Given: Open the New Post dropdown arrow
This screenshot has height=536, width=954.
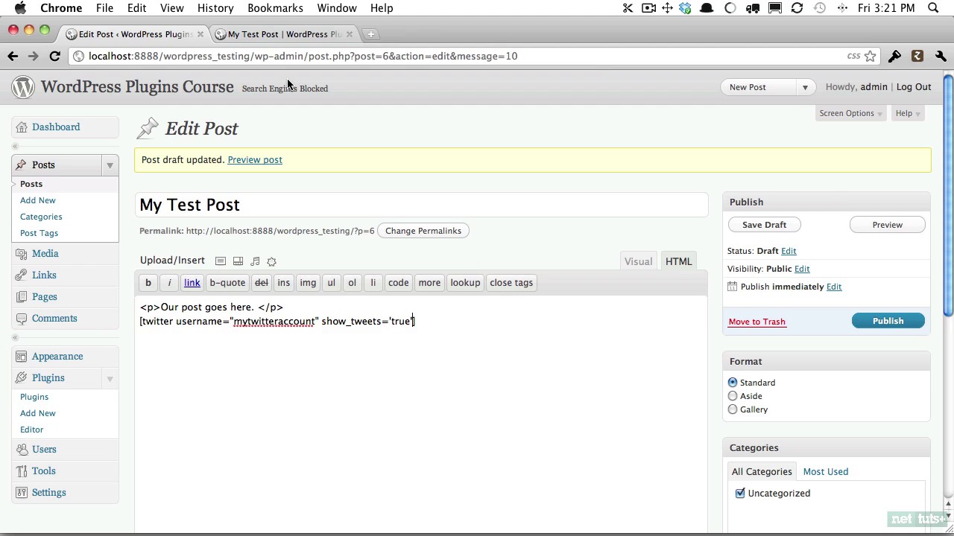Looking at the screenshot, I should [805, 88].
